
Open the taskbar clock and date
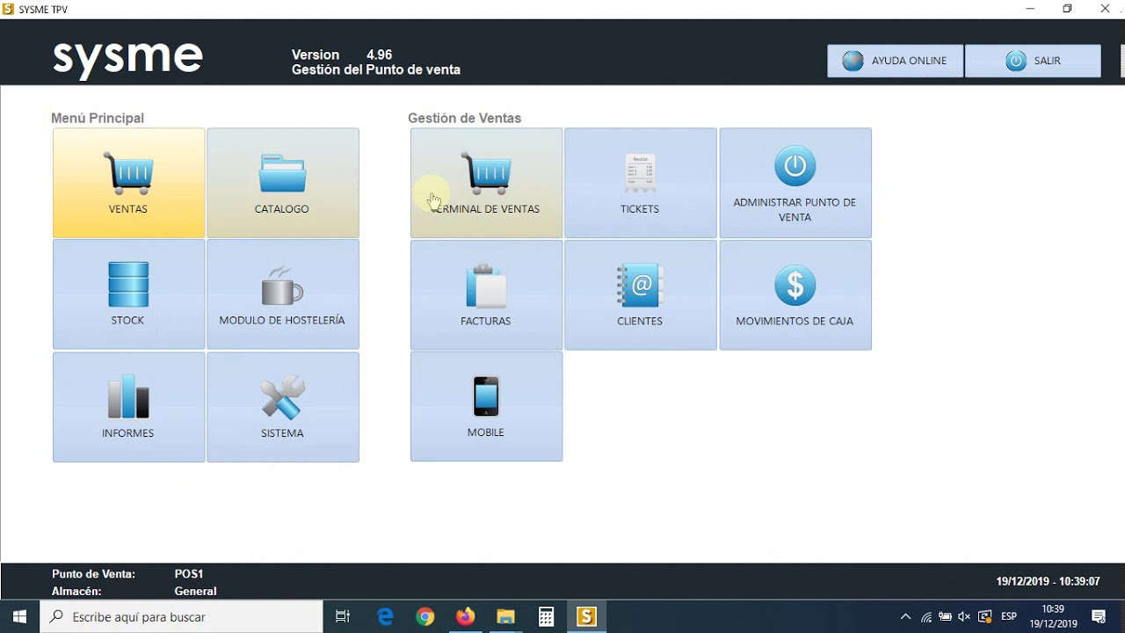[x=1053, y=616]
